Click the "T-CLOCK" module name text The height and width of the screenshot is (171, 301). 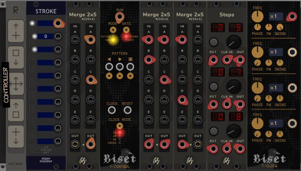click(x=269, y=166)
